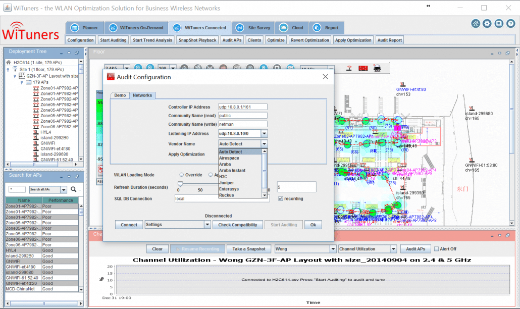This screenshot has height=309, width=520.
Task: Click the magnifier search icon in Search for APs
Action: click(74, 189)
